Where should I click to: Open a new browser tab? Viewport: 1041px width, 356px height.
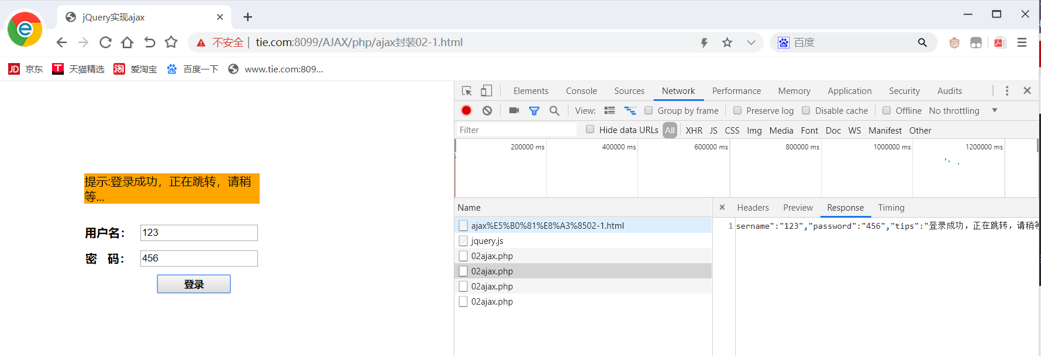[x=247, y=17]
